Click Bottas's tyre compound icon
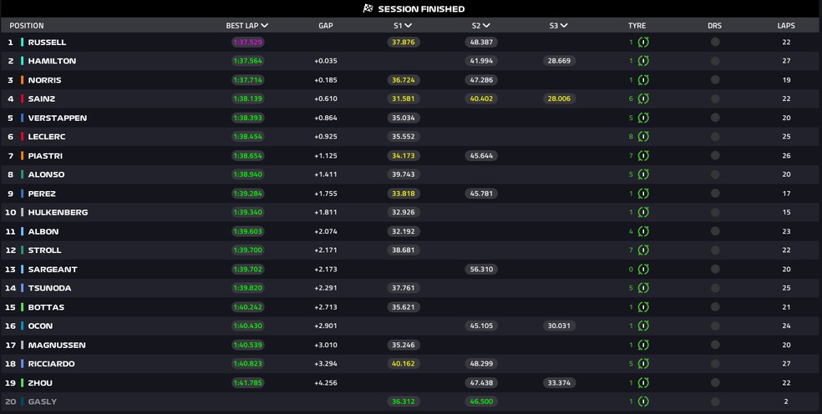This screenshot has width=822, height=414. 643,307
